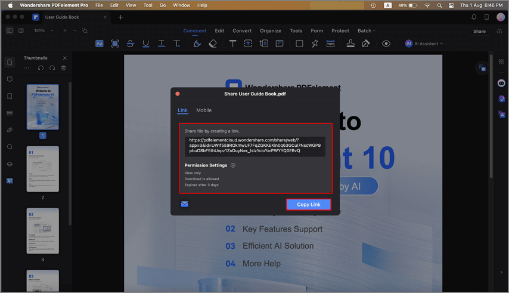Switch to the Link tab in Share dialog
This screenshot has height=293, width=509.
coord(182,110)
